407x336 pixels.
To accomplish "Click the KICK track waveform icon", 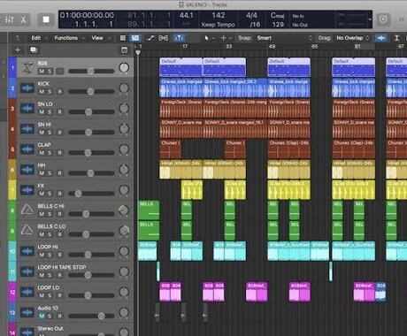I will tap(27, 88).
